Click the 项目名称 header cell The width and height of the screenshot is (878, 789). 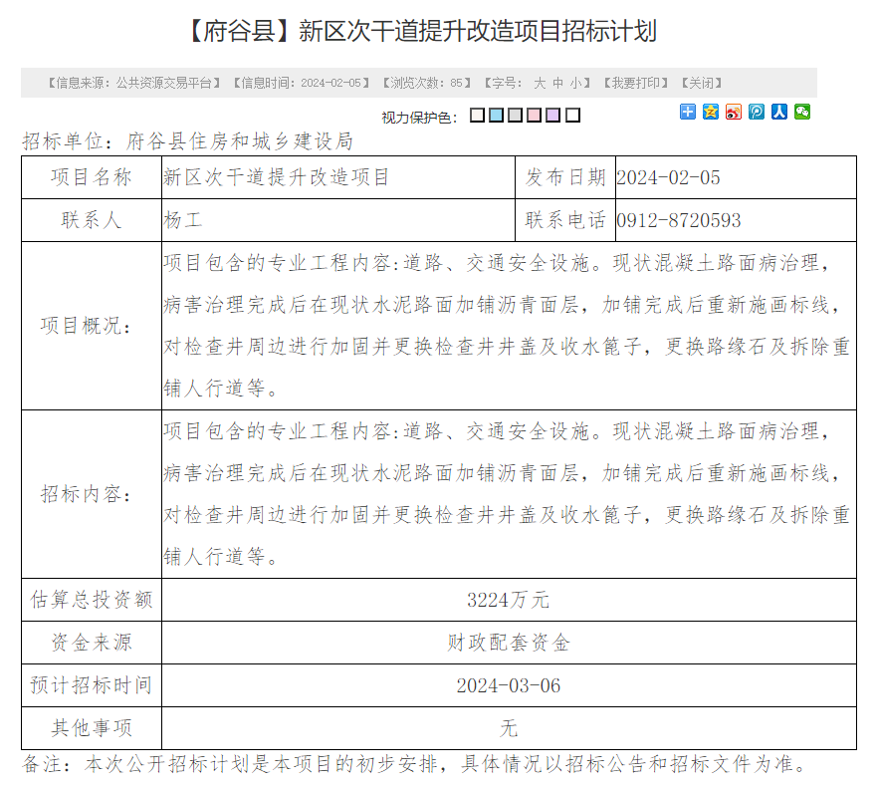point(92,177)
